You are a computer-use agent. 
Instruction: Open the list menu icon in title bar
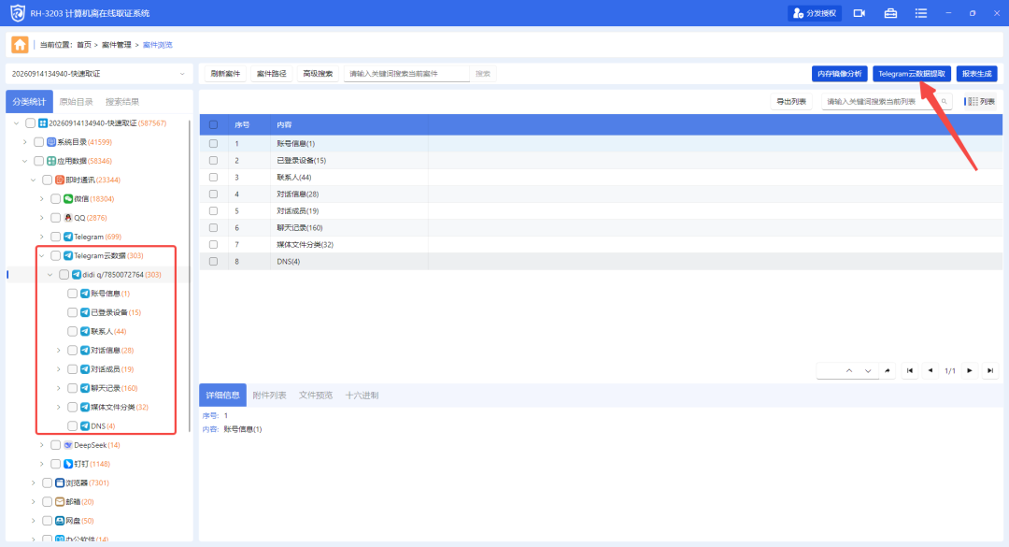coord(921,13)
